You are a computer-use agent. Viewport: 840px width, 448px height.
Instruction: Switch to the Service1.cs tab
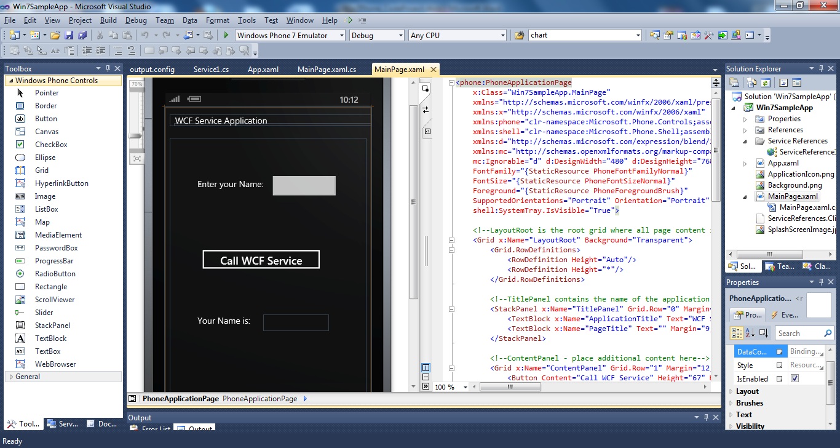tap(211, 70)
